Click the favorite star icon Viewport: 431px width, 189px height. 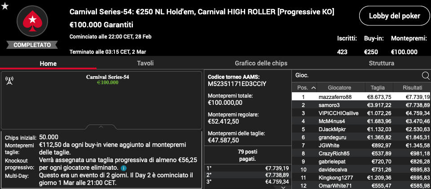(x=5, y=6)
